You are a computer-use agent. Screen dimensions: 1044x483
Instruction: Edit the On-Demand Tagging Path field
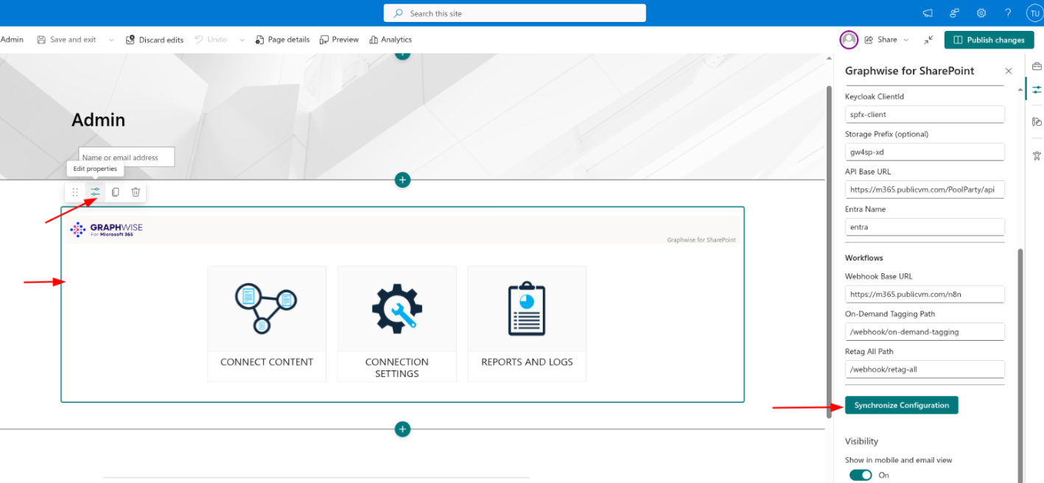(925, 331)
